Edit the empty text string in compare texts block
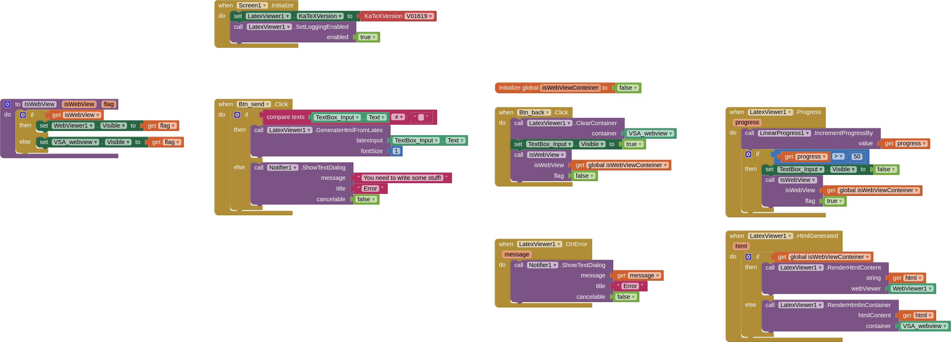The width and height of the screenshot is (951, 342). pos(421,117)
